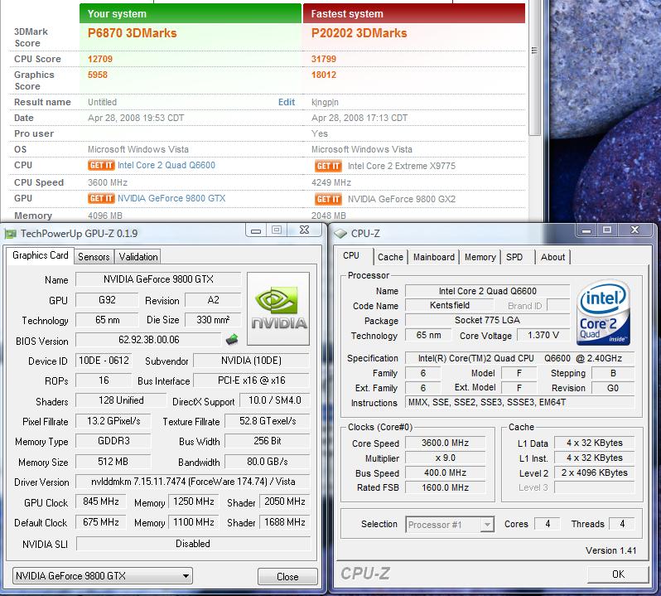Screen dimensions: 661x596
Task: Click the Driver Version field in GPU-Z
Action: pyautogui.click(x=193, y=482)
